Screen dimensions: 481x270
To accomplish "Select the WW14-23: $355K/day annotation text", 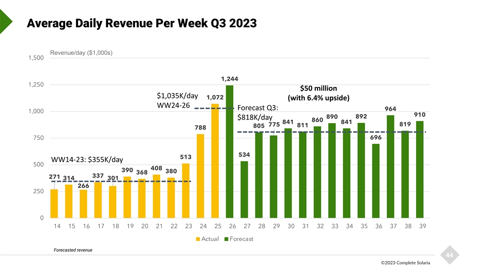I will pos(87,160).
